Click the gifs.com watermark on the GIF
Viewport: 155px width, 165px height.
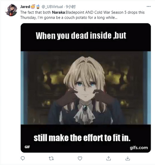139,148
